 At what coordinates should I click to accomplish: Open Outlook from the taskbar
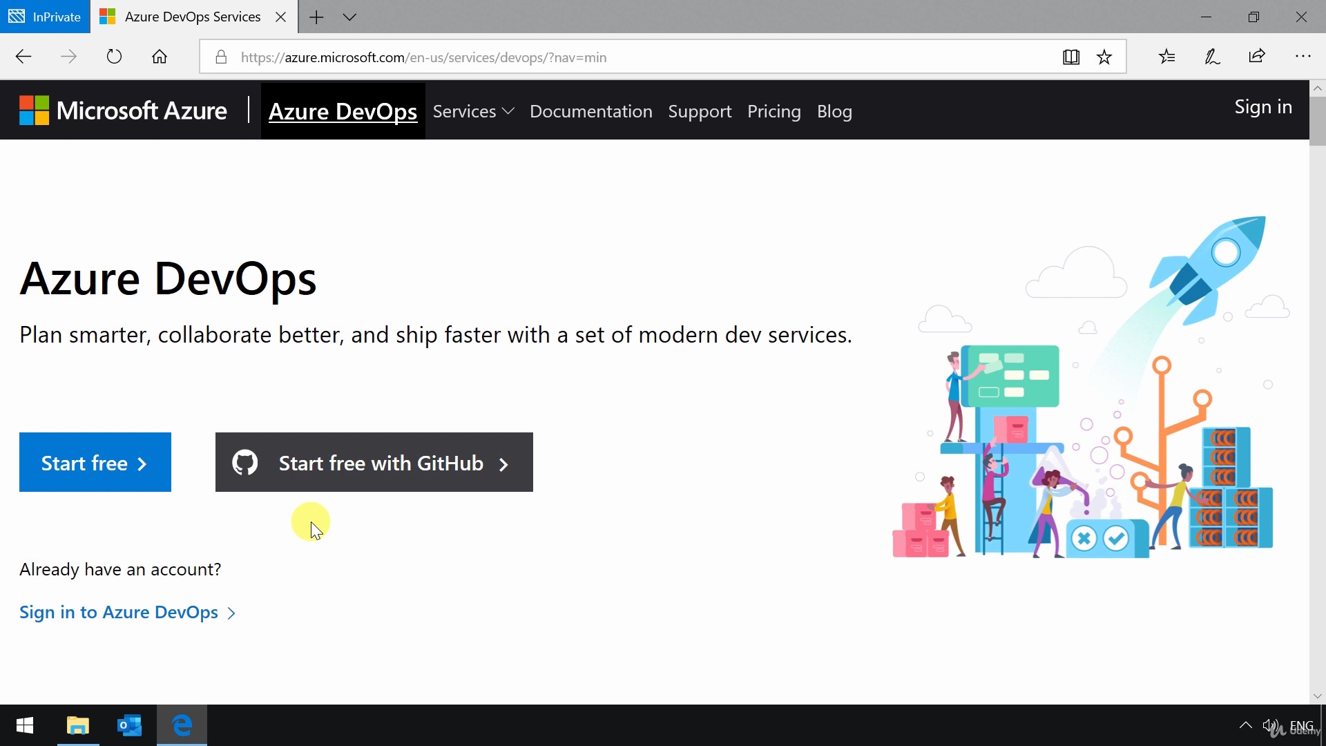coord(129,725)
